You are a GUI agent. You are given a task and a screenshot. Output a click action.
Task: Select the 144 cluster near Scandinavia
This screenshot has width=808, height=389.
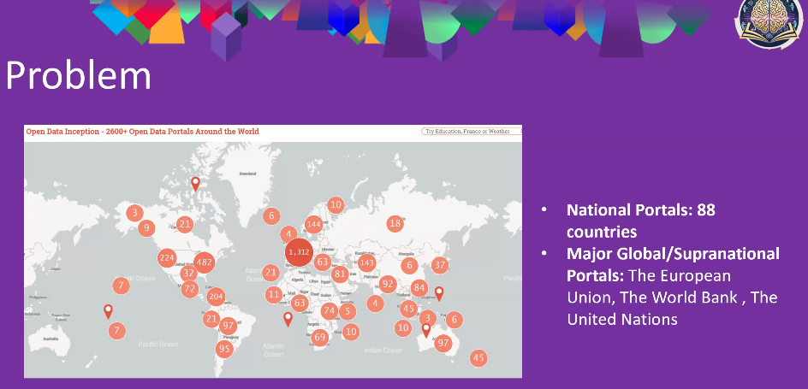click(313, 224)
